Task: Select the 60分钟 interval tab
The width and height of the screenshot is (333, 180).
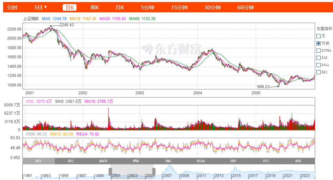Action: pyautogui.click(x=245, y=8)
